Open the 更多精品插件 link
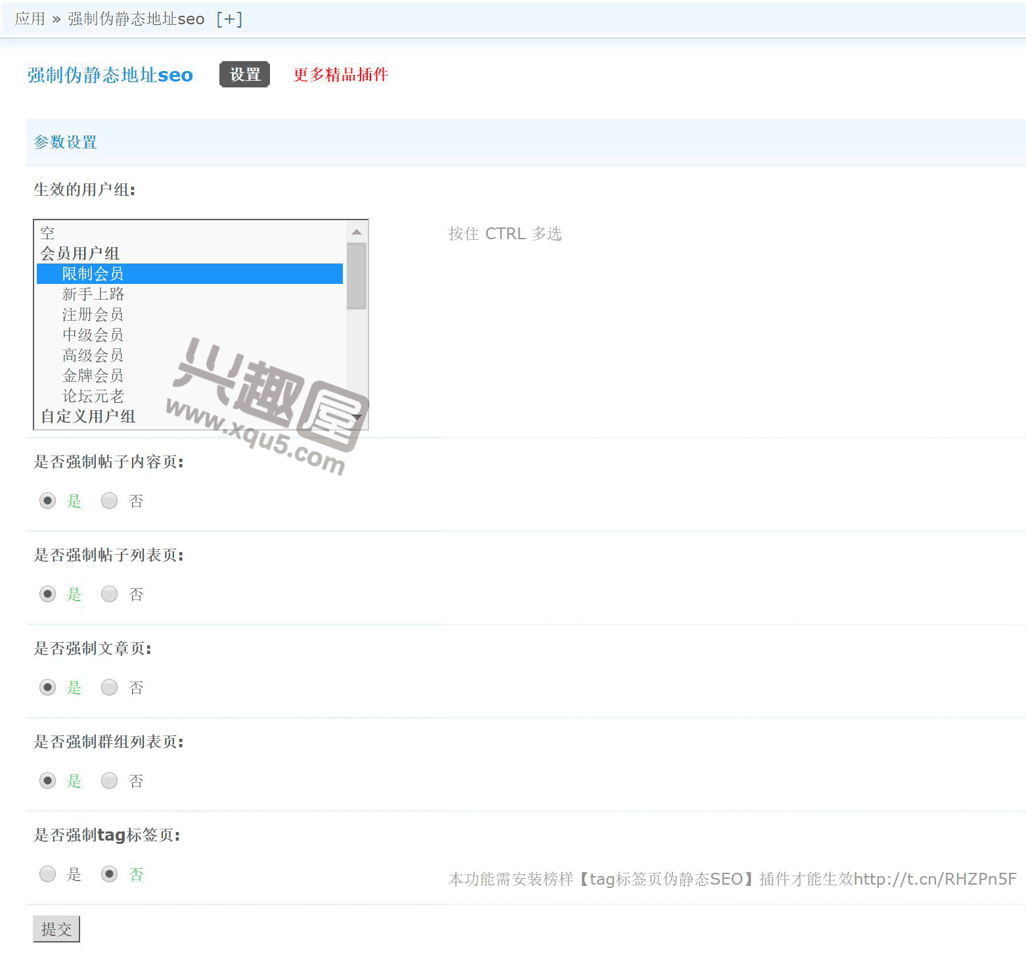1026x953 pixels. [341, 75]
